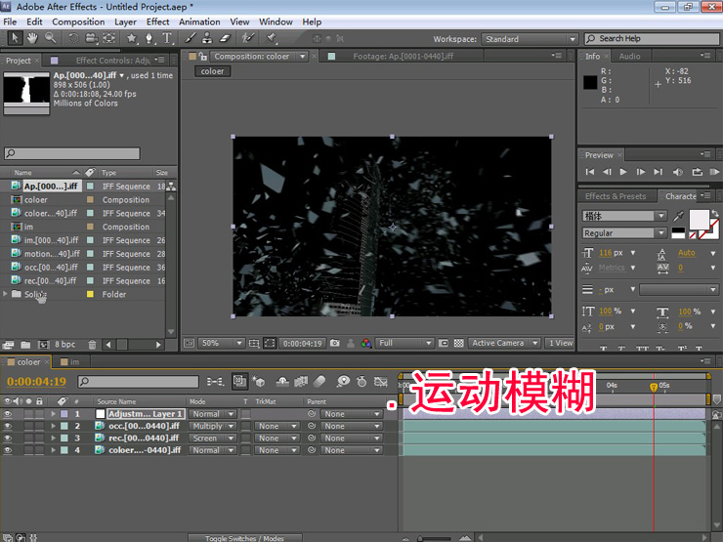Viewport: 723px width, 542px height.
Task: Click the Character panel eyedropper
Action: tap(679, 215)
